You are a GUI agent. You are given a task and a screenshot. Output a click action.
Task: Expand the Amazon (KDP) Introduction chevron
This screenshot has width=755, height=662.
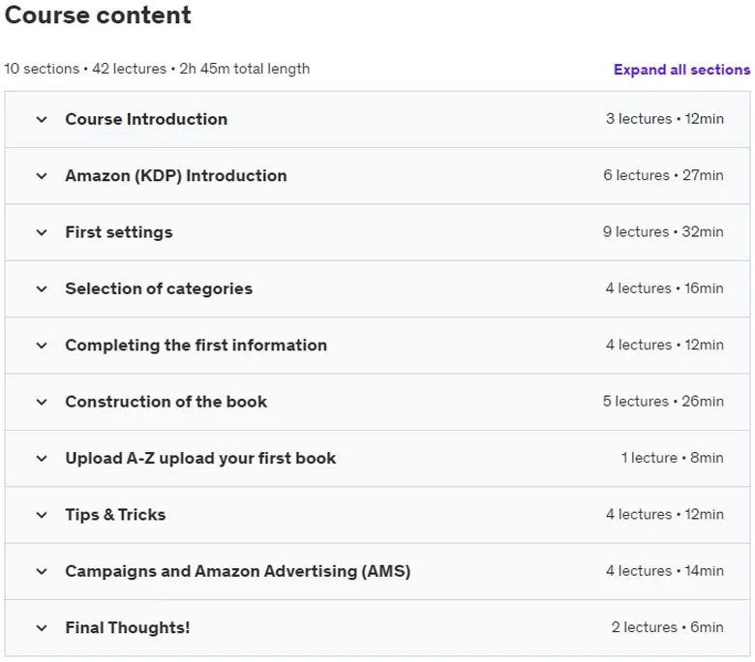[x=42, y=176]
